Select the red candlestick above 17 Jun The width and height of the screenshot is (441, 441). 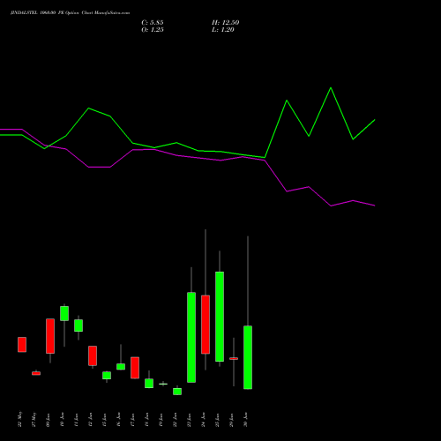point(135,368)
